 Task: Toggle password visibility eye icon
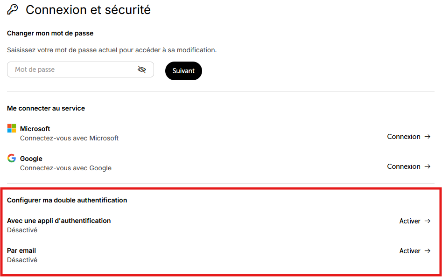[142, 69]
